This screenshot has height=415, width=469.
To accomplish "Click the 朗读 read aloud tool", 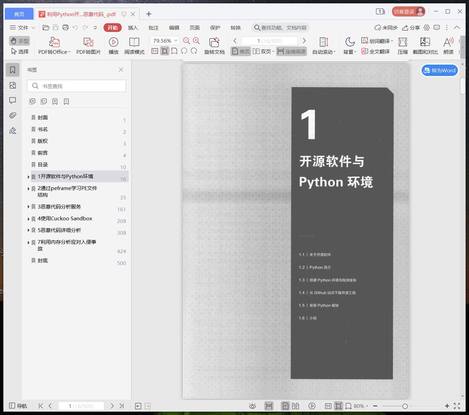I will click(x=448, y=46).
